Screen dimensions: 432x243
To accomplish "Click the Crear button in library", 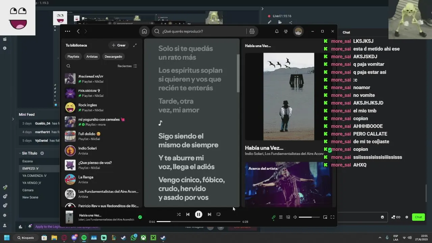I will click(119, 45).
